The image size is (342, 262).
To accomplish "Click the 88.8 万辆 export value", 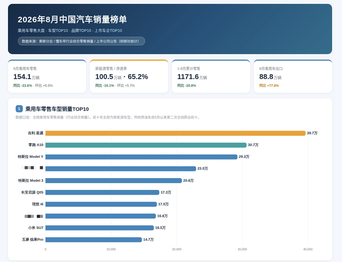I will point(270,77).
